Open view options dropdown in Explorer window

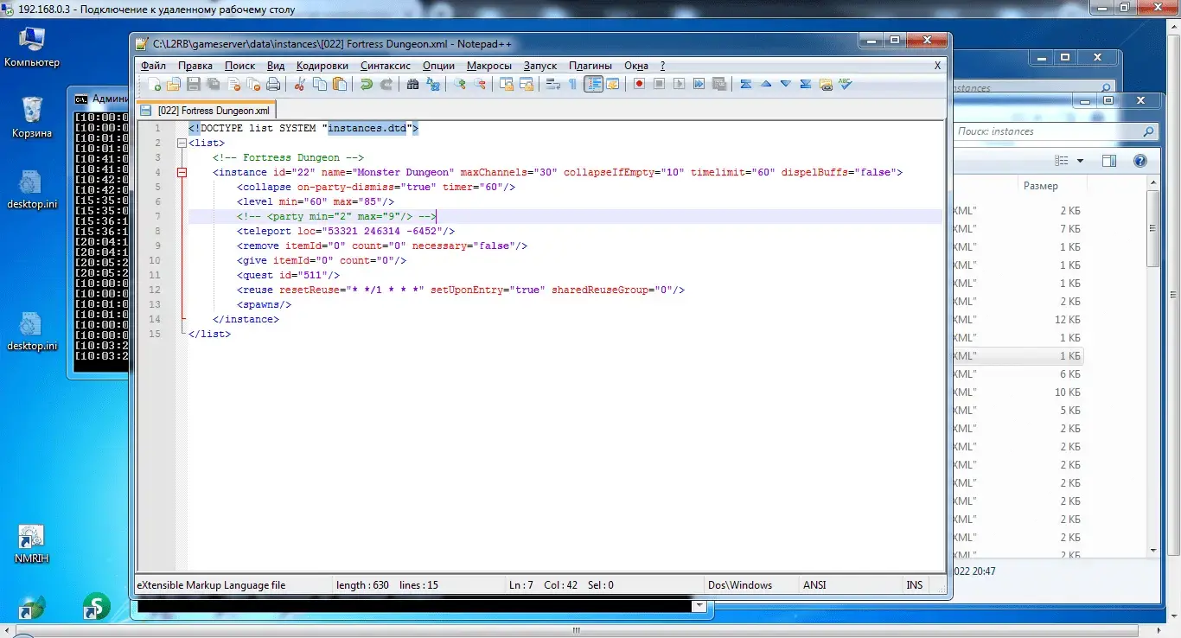[x=1080, y=161]
